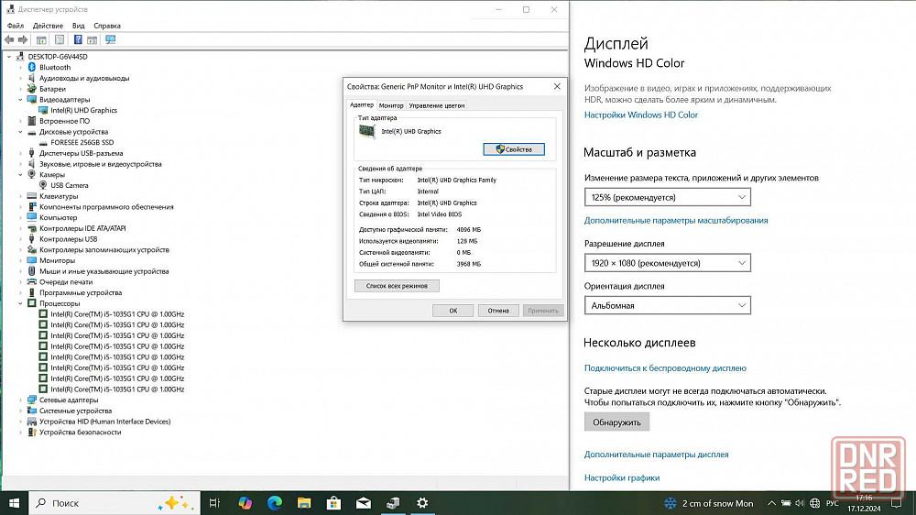
Task: Click the Батареи category icon
Action: tap(32, 89)
